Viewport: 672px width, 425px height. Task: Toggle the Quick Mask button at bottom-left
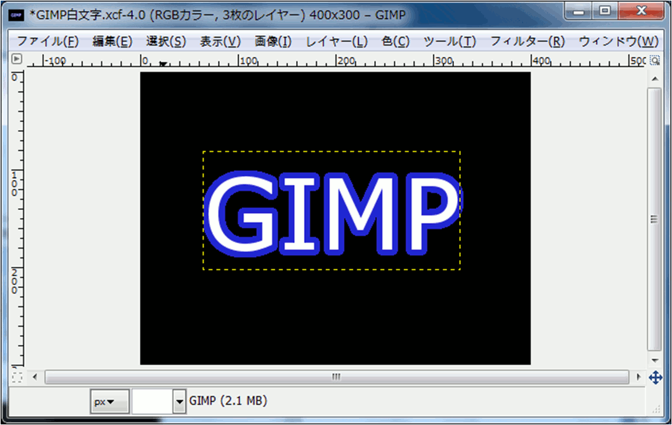click(17, 377)
